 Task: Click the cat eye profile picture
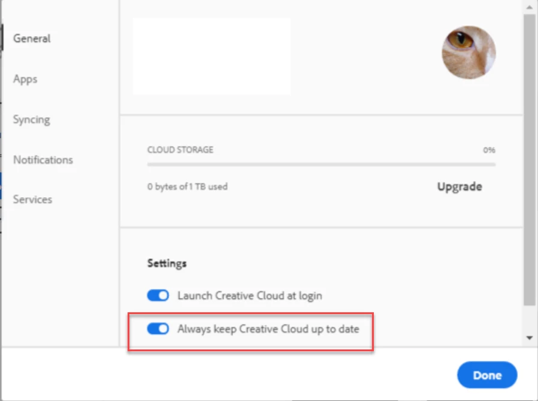tap(469, 52)
